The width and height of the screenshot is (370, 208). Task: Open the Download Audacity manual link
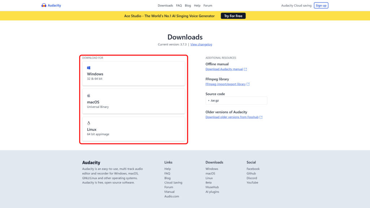click(224, 69)
